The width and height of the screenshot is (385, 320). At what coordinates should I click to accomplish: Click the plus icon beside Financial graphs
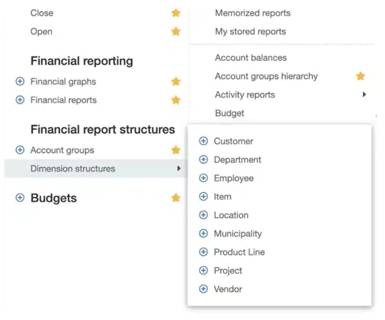point(20,82)
